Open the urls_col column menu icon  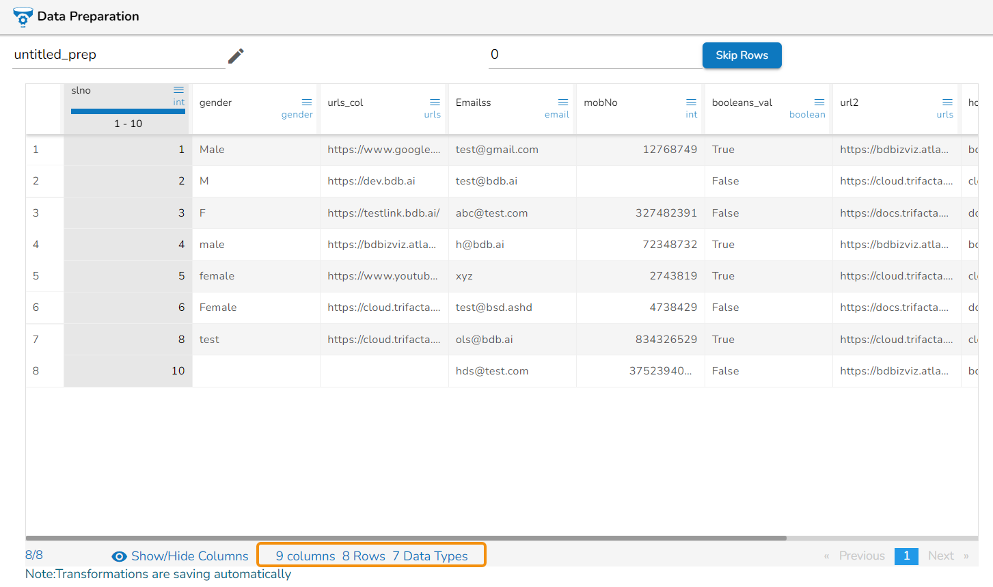coord(435,103)
